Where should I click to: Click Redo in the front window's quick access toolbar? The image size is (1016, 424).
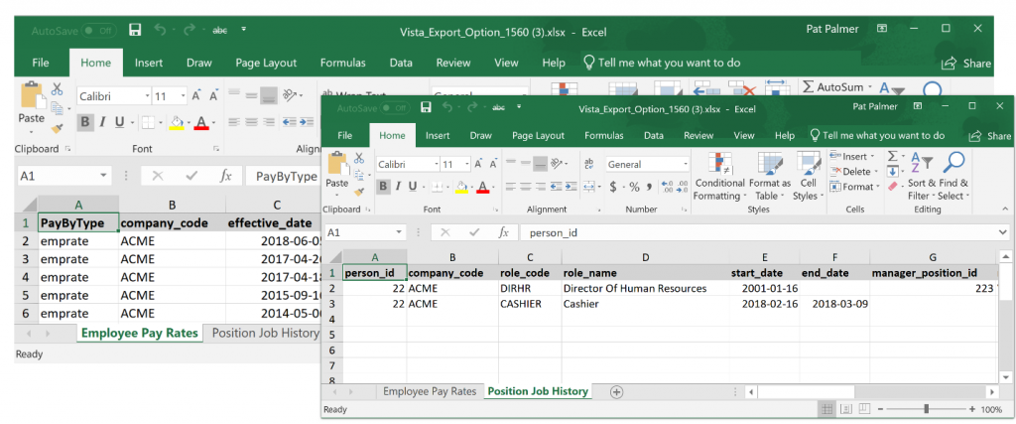click(472, 107)
